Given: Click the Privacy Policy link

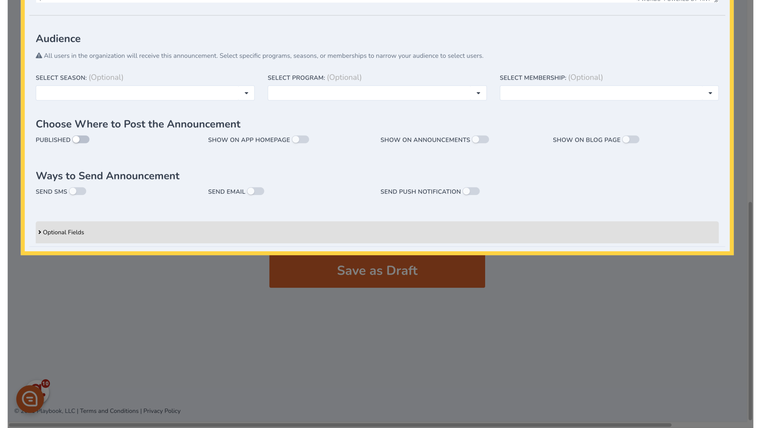Looking at the screenshot, I should (x=162, y=410).
